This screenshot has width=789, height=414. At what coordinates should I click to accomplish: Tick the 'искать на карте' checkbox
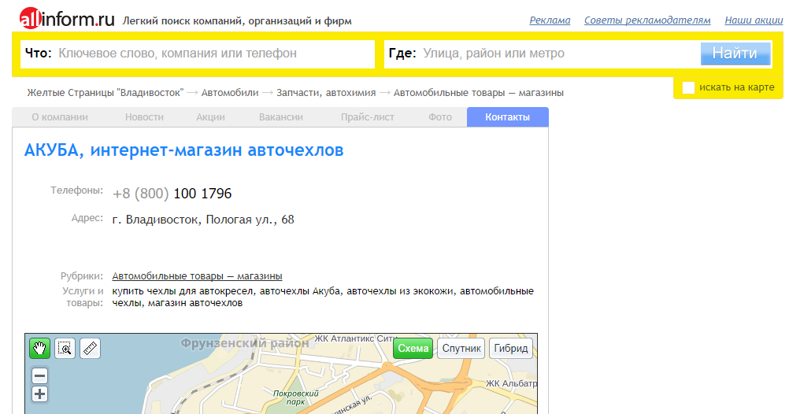688,87
